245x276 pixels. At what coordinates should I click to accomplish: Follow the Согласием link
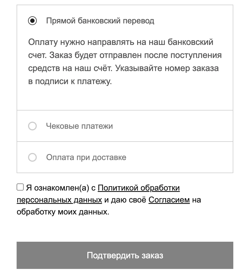(169, 200)
